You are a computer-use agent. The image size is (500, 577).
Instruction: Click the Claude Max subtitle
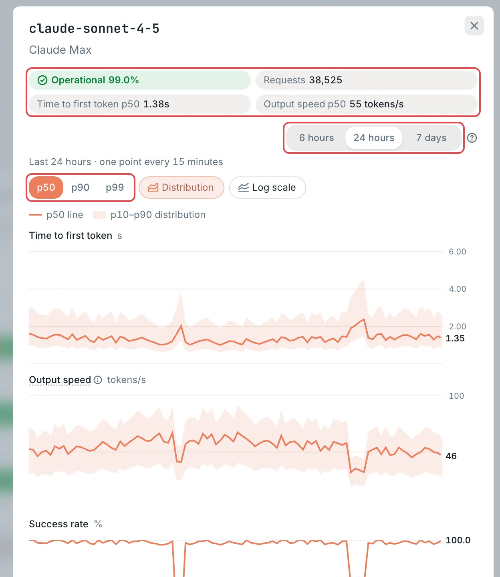[60, 50]
